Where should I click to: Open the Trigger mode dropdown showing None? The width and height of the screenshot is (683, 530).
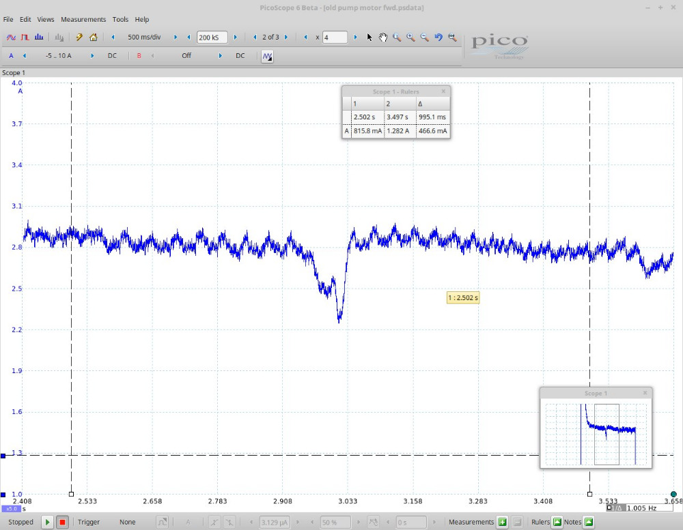click(128, 522)
